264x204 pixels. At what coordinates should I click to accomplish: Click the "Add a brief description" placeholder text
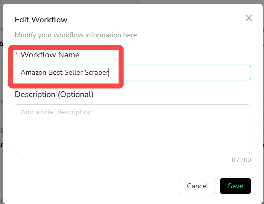point(56,112)
